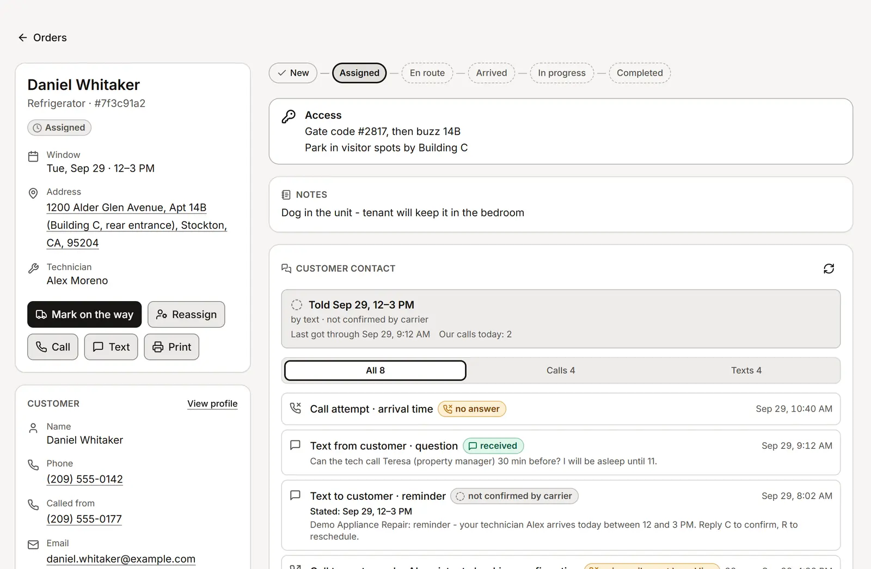Click the phone icon beside Called from

[33, 505]
